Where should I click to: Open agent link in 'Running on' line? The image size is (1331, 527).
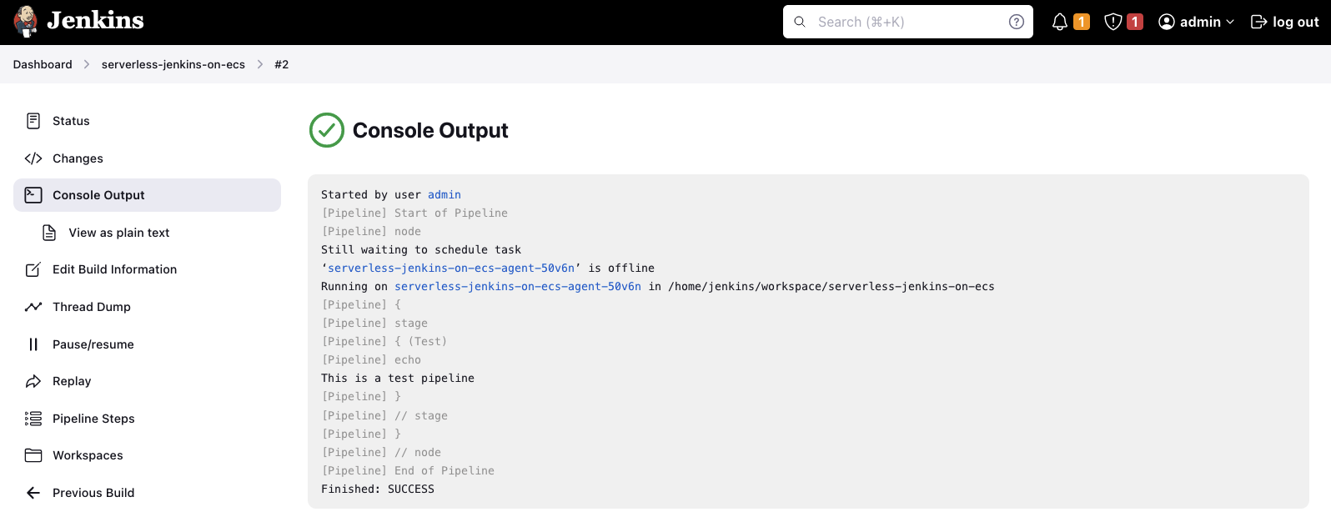tap(517, 287)
